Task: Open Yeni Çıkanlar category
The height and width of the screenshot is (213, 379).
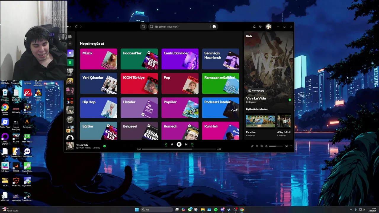Action: point(99,83)
